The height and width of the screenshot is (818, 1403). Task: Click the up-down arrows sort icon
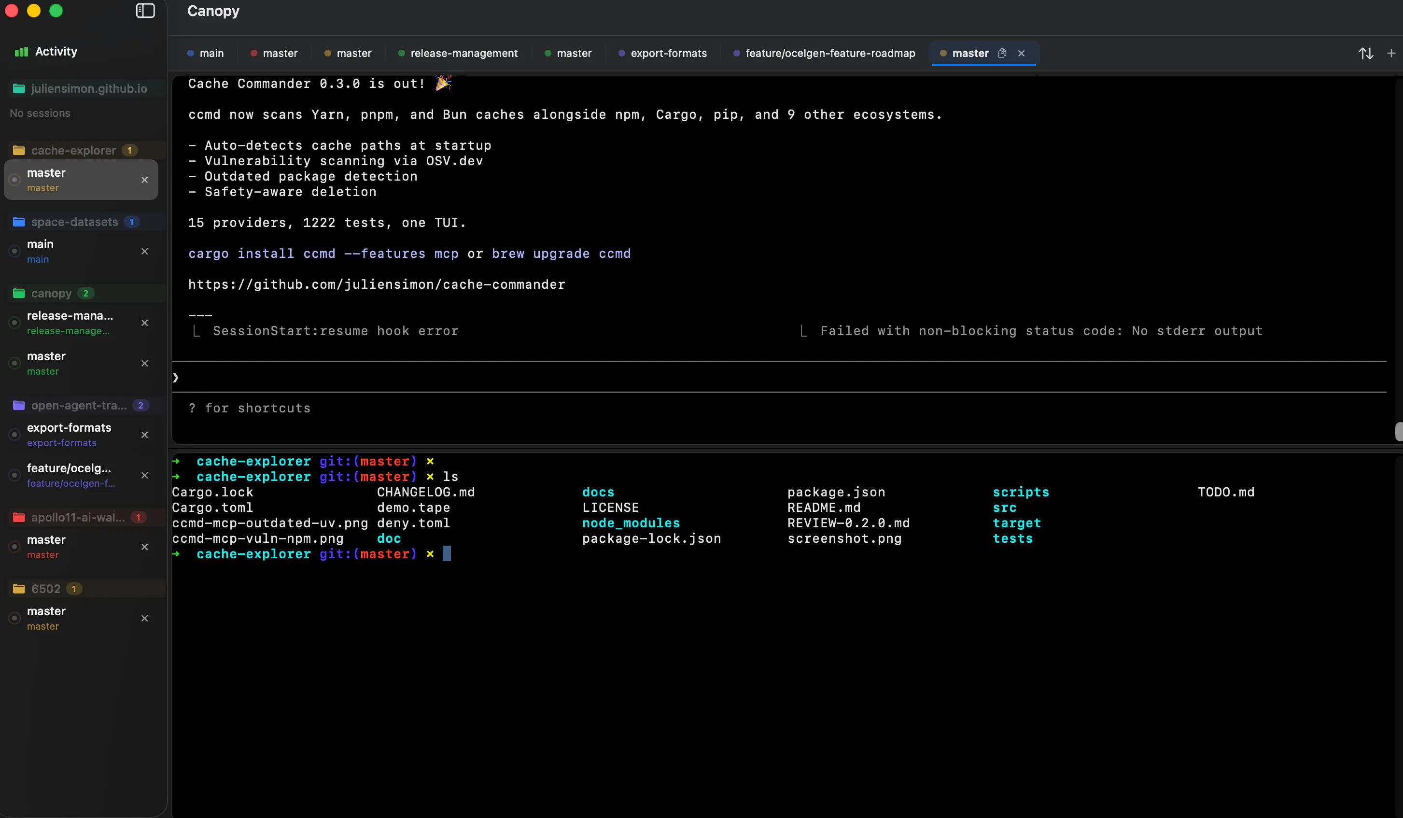pyautogui.click(x=1366, y=54)
